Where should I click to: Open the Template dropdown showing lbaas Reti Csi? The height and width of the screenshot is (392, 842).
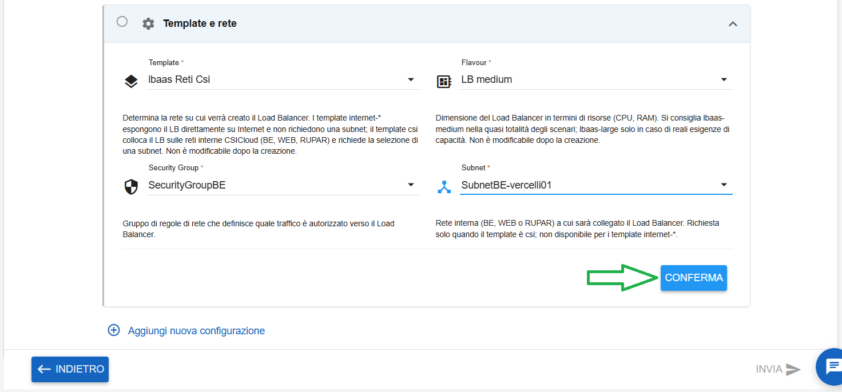coord(283,79)
